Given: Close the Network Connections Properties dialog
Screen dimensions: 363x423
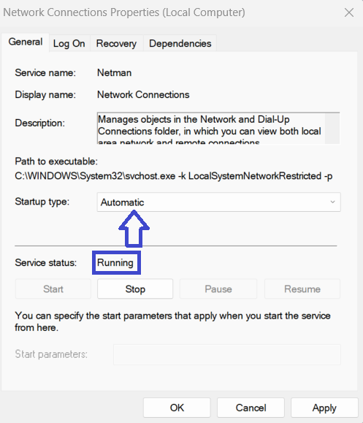Looking at the screenshot, I should coord(349,12).
